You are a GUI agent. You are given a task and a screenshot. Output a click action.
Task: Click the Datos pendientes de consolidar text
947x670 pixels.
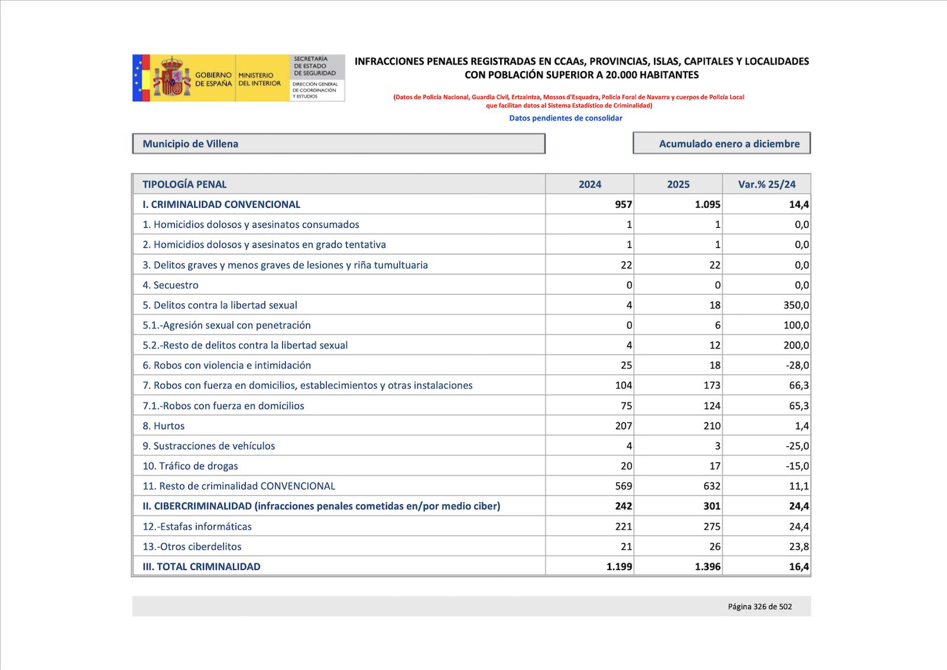click(x=565, y=118)
